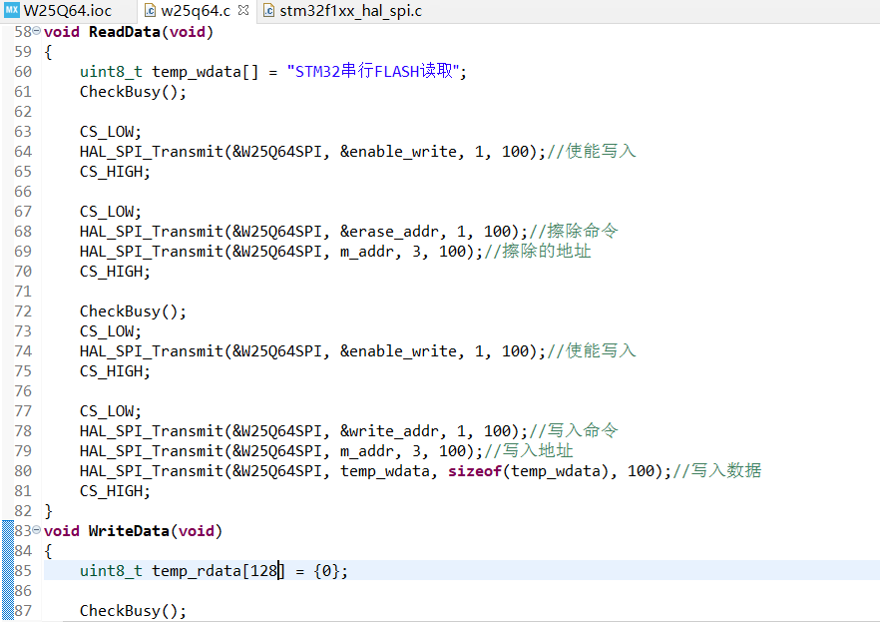Click CS_HIGH on line 65
880x622 pixels.
pos(111,172)
